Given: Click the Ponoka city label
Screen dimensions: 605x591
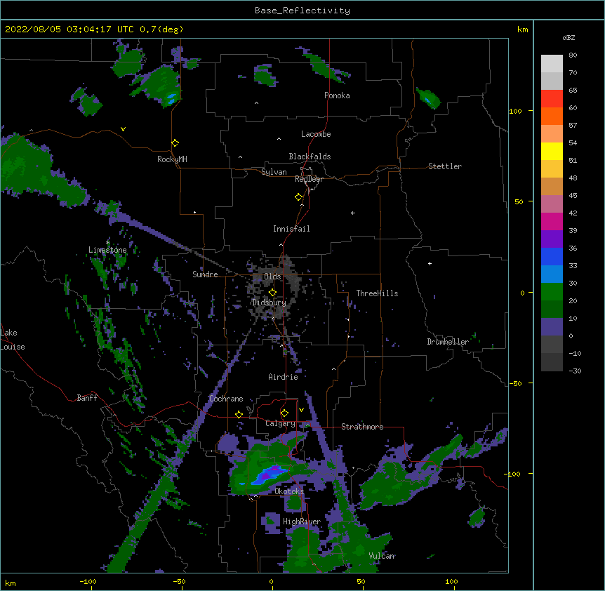Looking at the screenshot, I should pyautogui.click(x=337, y=95).
